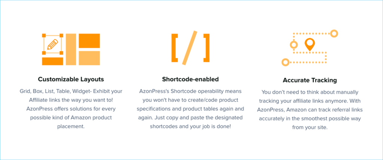Click the tall light orange layout column
The width and height of the screenshot is (383, 160).
(71, 50)
